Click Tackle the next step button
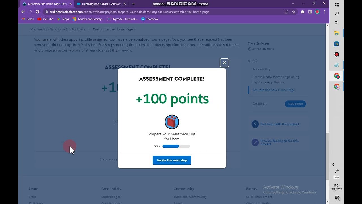 click(x=172, y=160)
